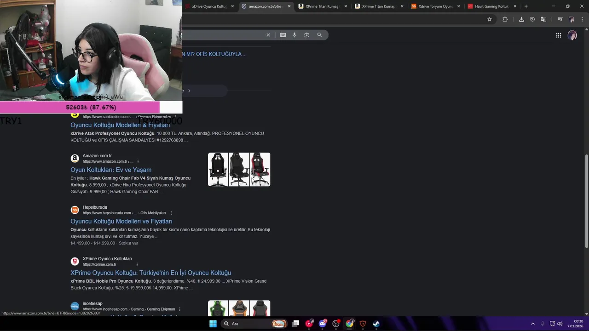This screenshot has width=589, height=331.
Task: Open Discord from the taskbar
Action: pos(323,324)
